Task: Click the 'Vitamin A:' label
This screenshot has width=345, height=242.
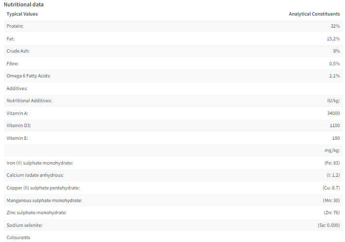Action: tap(18, 113)
